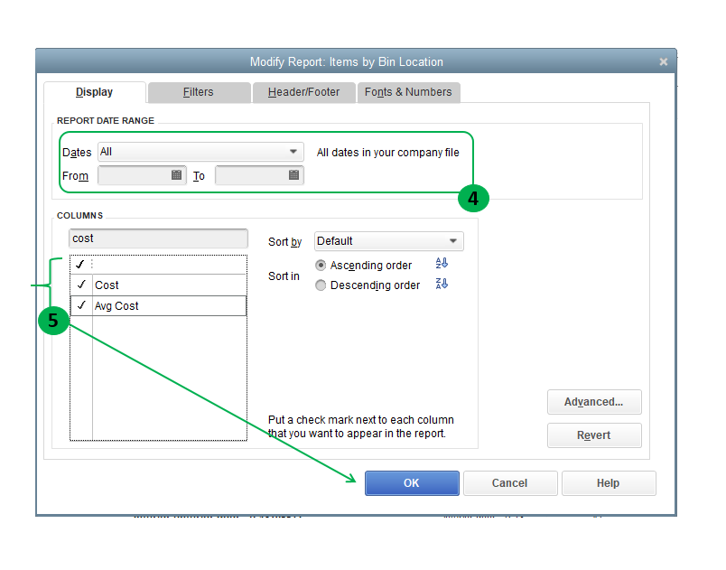The image size is (726, 570).
Task: Click the Cancel button
Action: pos(510,483)
